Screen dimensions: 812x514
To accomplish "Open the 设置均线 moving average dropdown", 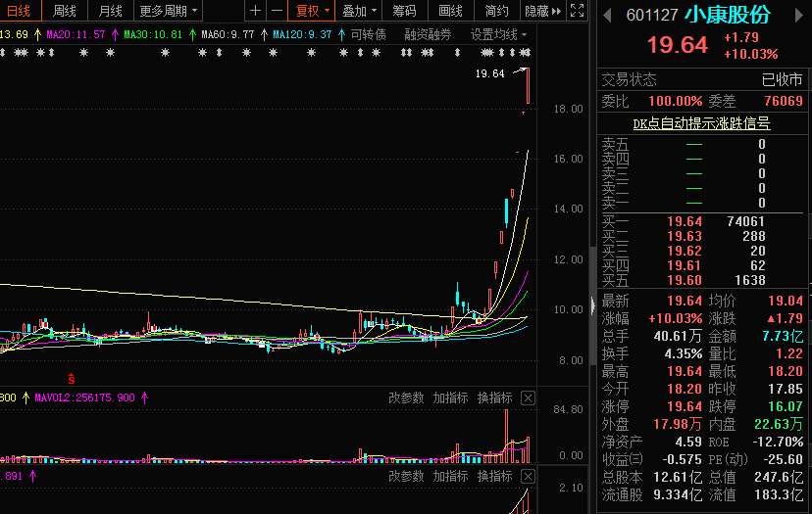I will [x=499, y=34].
